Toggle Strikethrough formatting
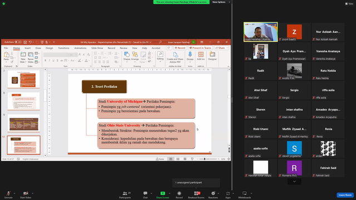356x200 pixels. [62, 61]
